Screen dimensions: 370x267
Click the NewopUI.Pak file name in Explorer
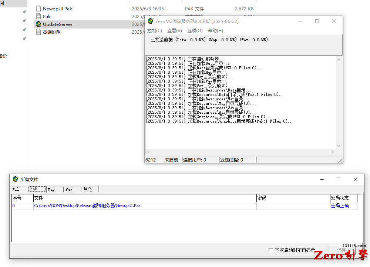coord(58,9)
